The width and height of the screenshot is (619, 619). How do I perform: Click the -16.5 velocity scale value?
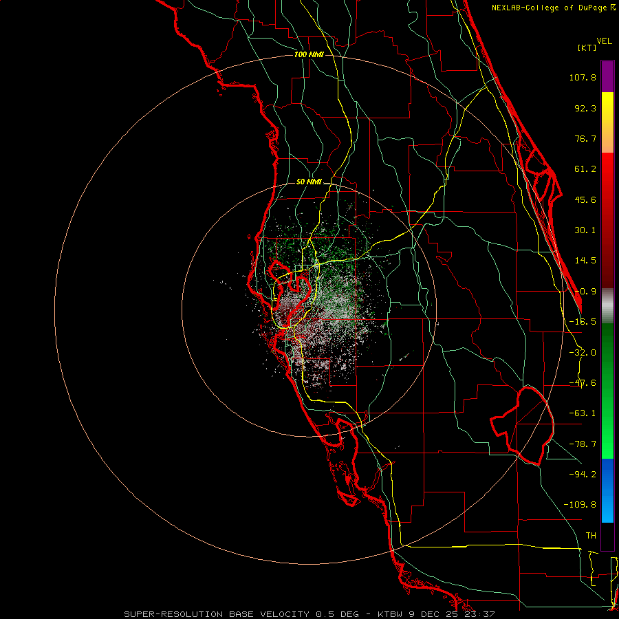[583, 322]
